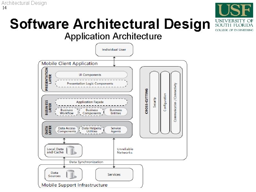256x192 pixels.
Task: Click the Business Components box
Action: click(x=92, y=112)
